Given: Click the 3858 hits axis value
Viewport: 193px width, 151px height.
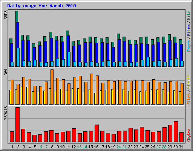Looking at the screenshot, I should pos(6,15).
